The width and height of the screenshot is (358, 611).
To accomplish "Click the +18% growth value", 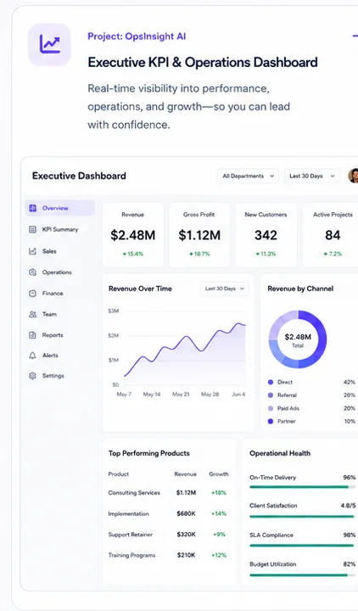I will [x=219, y=493].
